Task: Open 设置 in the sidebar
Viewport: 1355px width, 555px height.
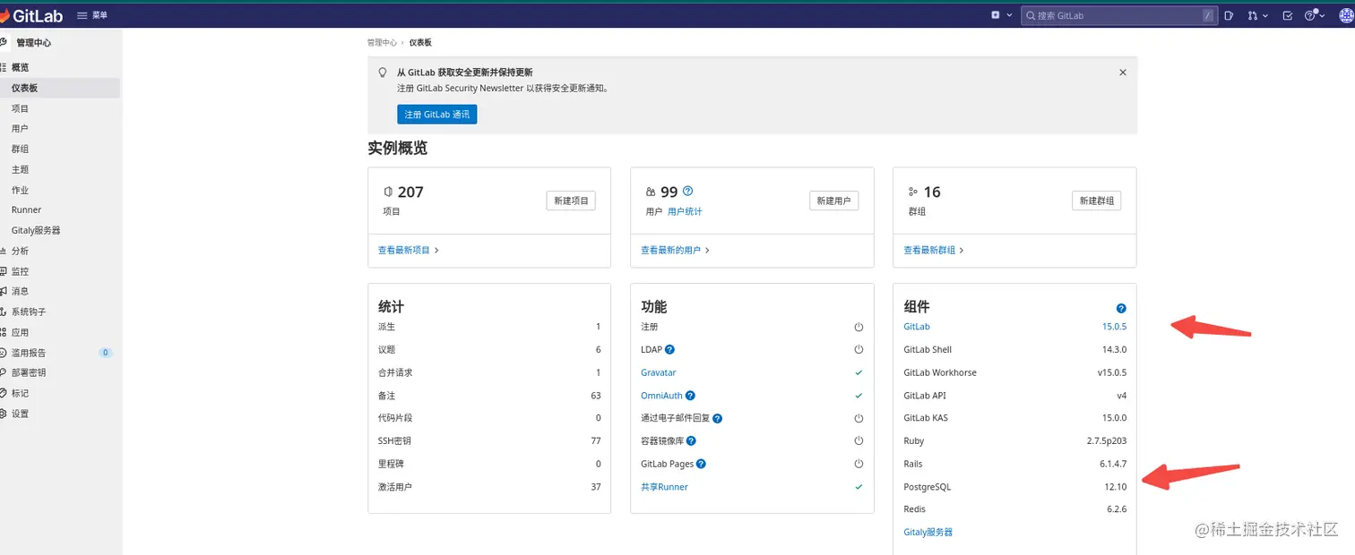Action: coord(20,414)
